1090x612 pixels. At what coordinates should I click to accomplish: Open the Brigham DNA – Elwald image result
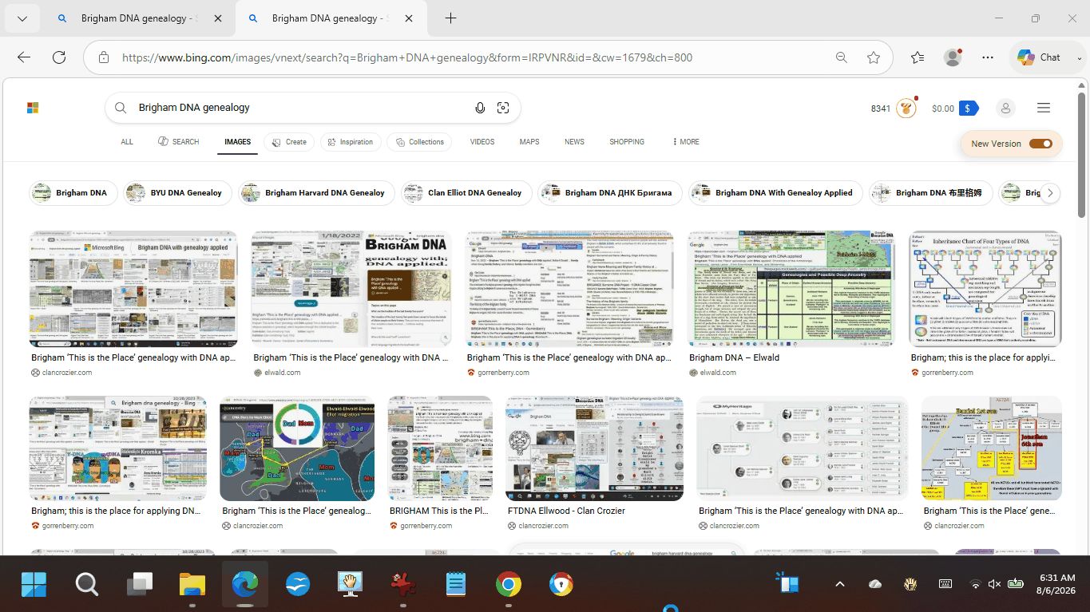tap(791, 289)
